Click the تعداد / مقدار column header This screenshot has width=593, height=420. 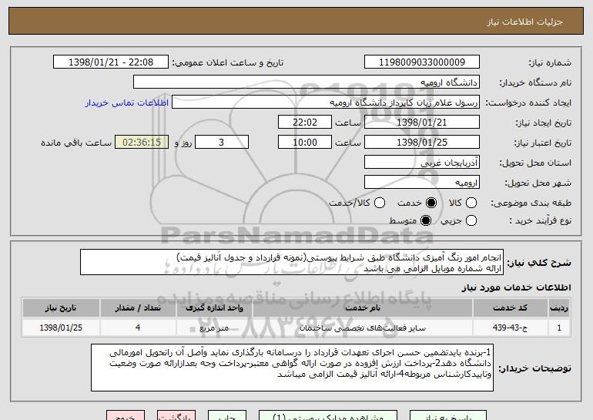click(138, 308)
